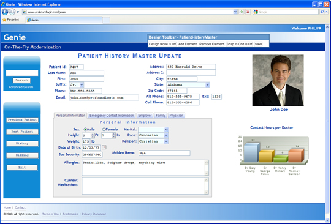Decrease the height inches stepper
The height and width of the screenshot is (224, 331).
(113, 136)
